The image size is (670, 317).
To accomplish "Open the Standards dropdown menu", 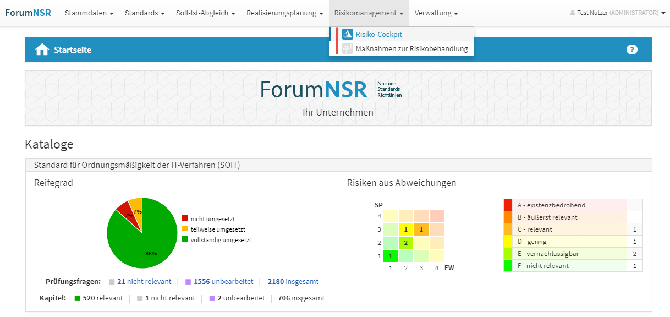I will (145, 13).
